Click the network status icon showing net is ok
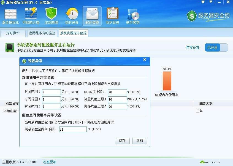 coord(202,162)
